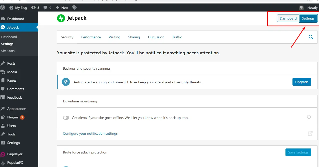Open Plugins with 3 updates badge
Screen dimensions: 319x167
[19, 117]
